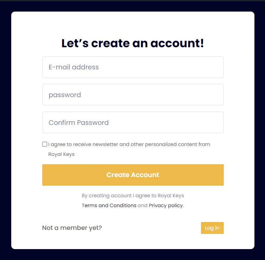This screenshot has width=265, height=260.
Task: Click the Log in button
Action: [x=212, y=228]
